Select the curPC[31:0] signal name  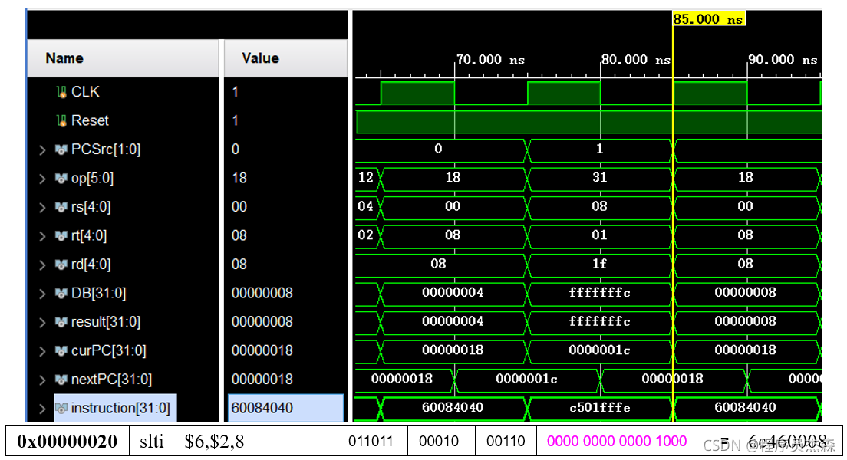109,351
